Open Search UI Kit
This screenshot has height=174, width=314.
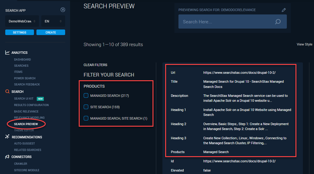(x=24, y=98)
